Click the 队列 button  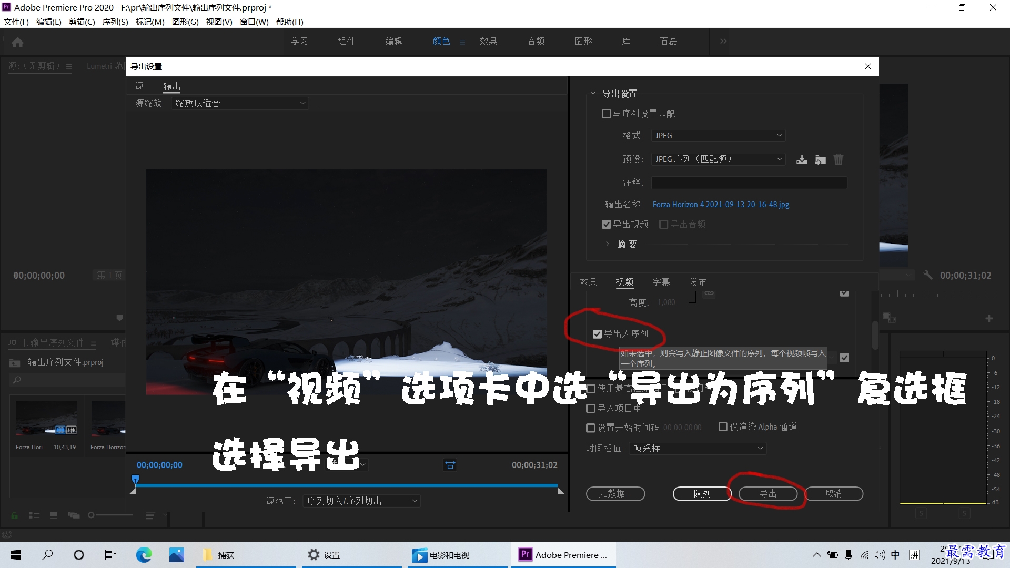click(702, 494)
